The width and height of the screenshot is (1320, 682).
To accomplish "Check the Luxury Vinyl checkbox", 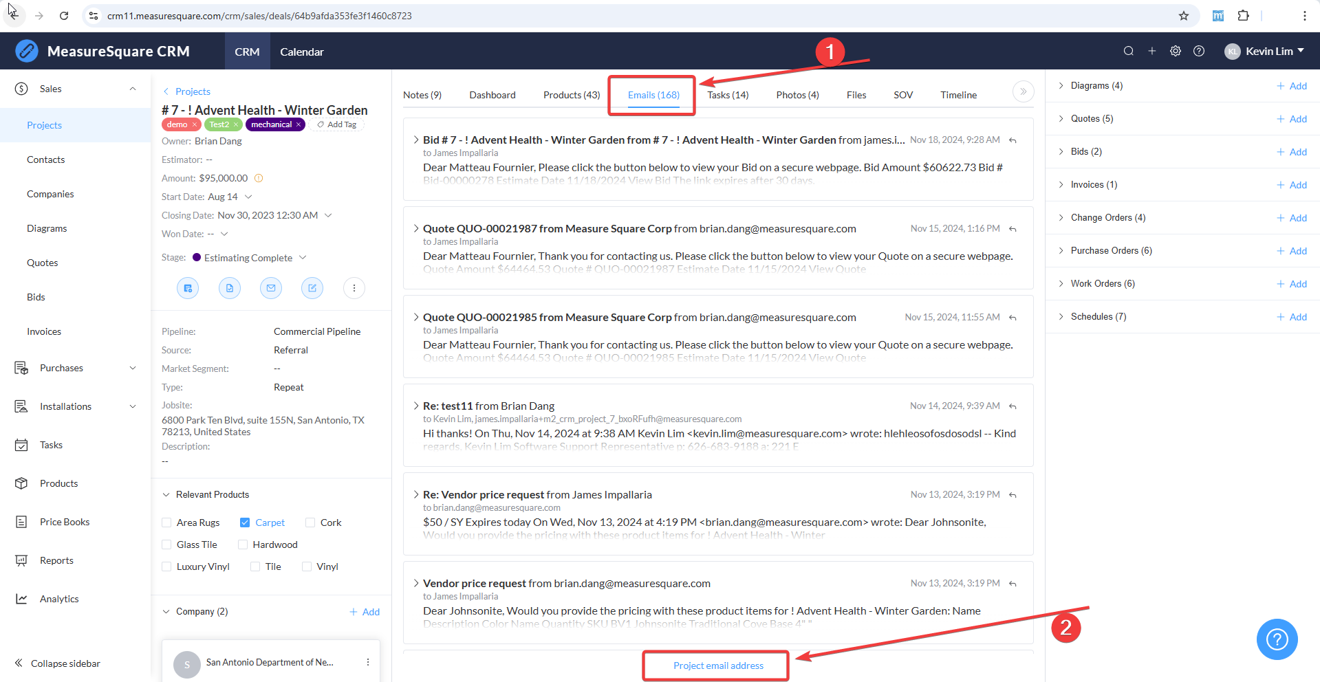I will coord(166,566).
